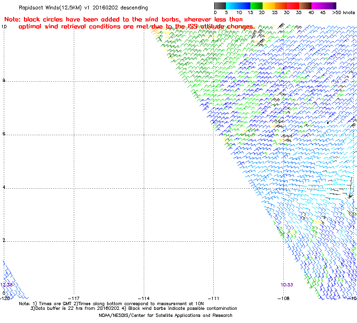Viewport: 357px width, 323px height.
Task: Click the 'NOAA/NESDIS/Center for Satellite Applications' credit line
Action: [165, 315]
